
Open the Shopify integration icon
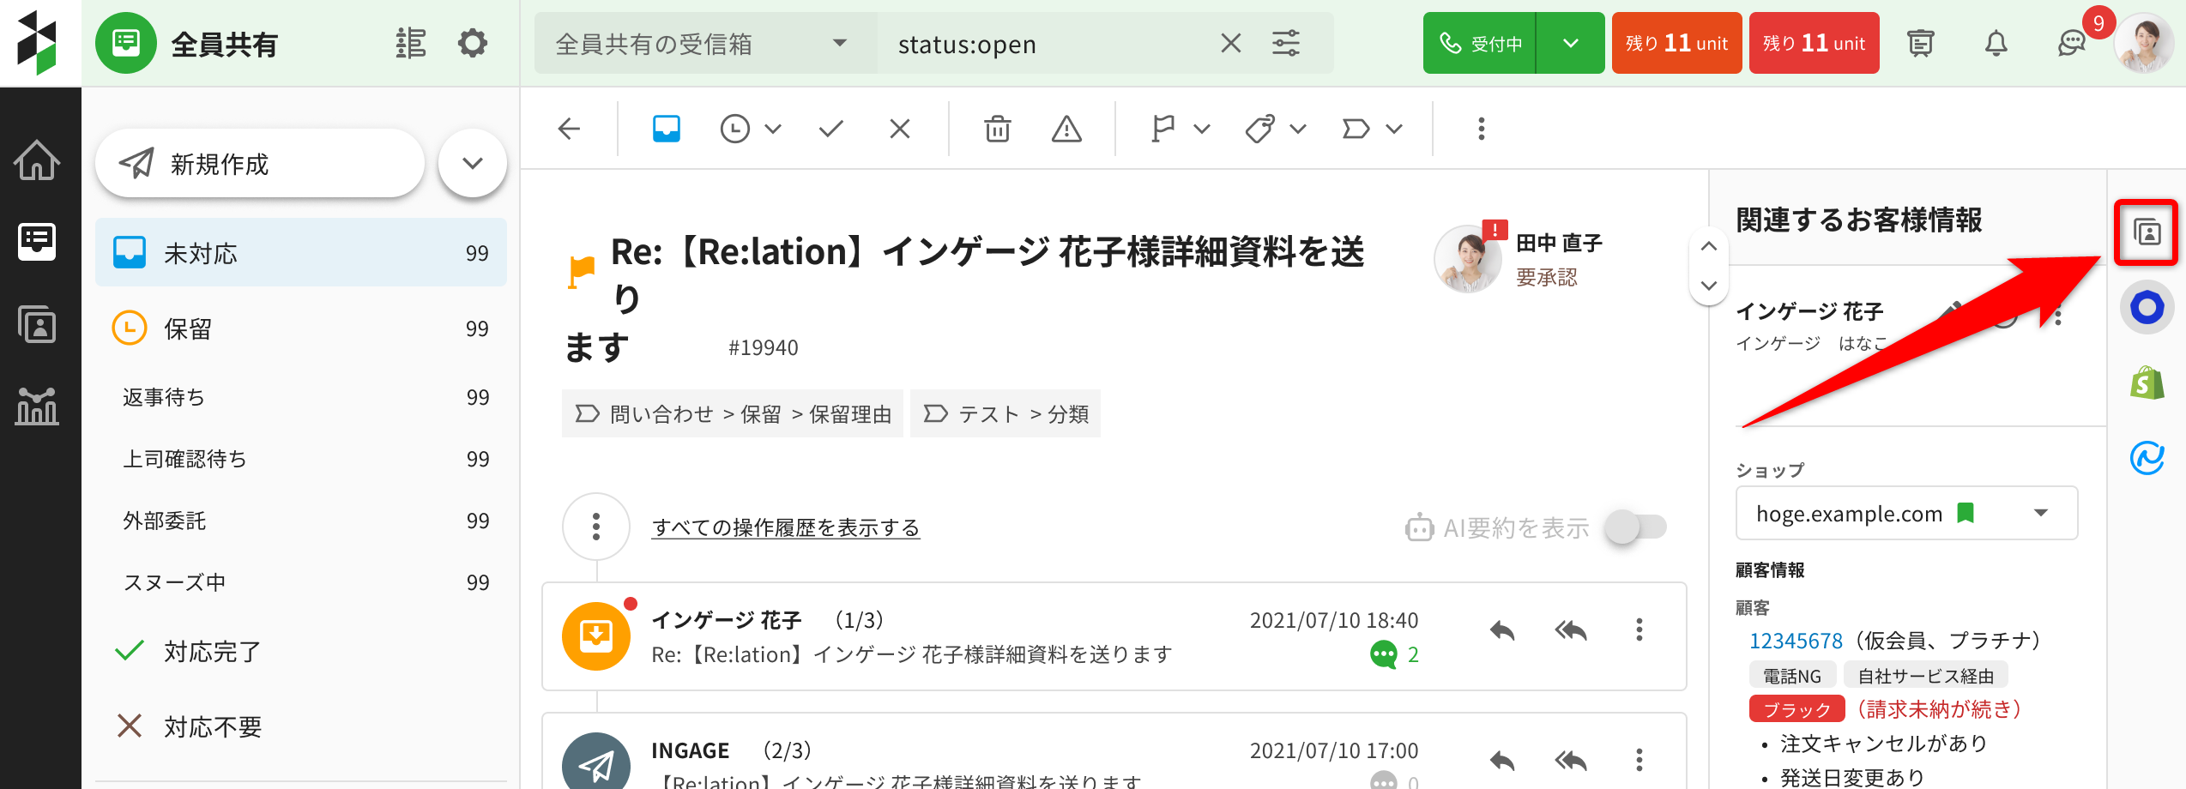2147,382
